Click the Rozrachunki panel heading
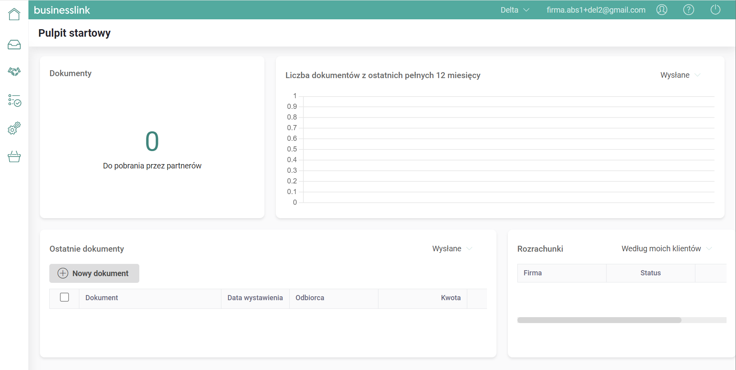This screenshot has width=736, height=370. [x=540, y=249]
